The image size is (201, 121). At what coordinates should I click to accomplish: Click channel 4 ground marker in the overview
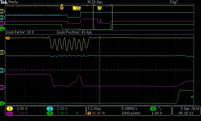(x=2, y=29)
